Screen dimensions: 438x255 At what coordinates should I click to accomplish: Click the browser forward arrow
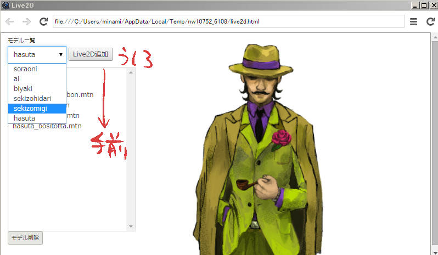tap(26, 21)
